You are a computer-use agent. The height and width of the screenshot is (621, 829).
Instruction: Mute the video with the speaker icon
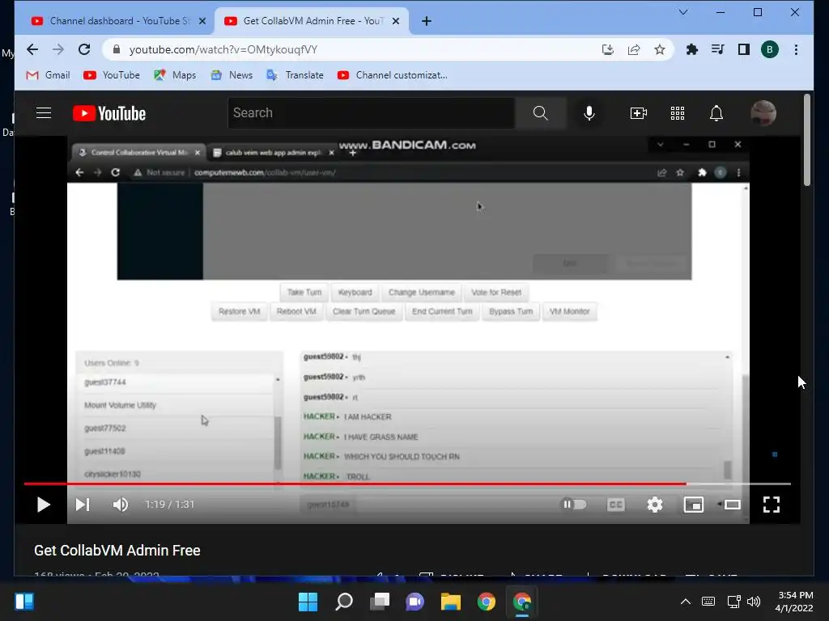(x=120, y=505)
